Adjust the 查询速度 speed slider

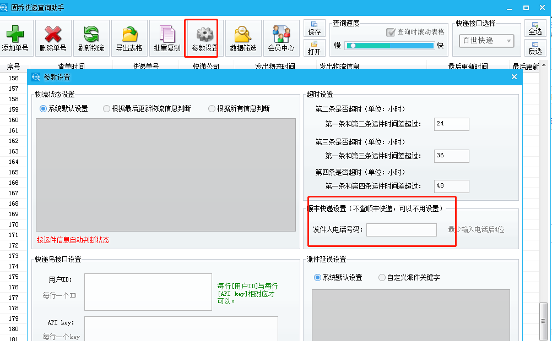(x=353, y=46)
